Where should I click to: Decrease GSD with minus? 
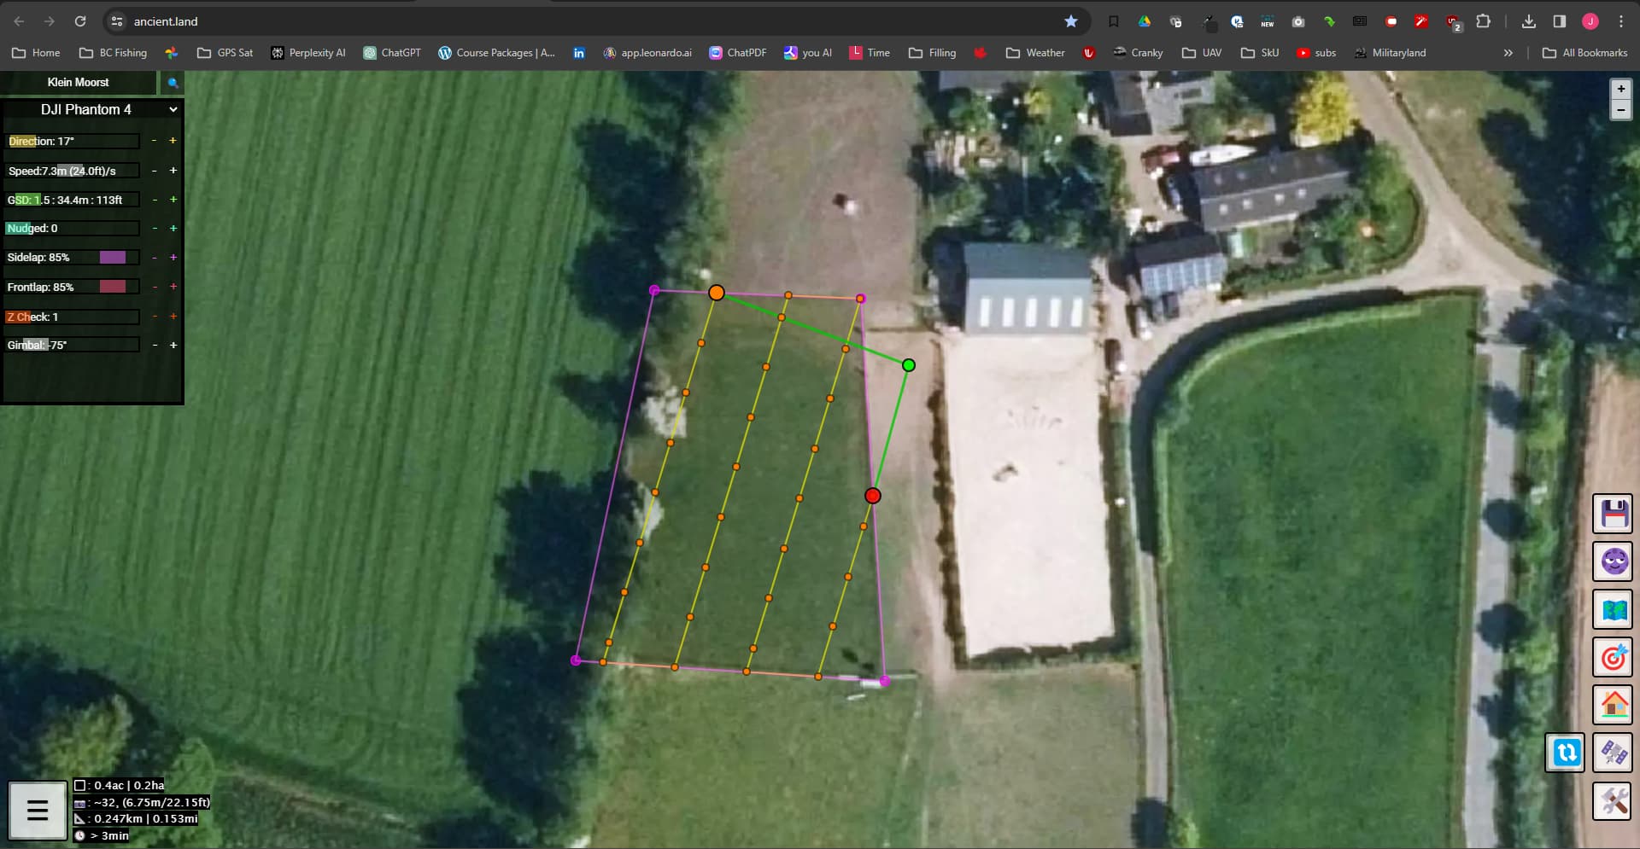(154, 200)
